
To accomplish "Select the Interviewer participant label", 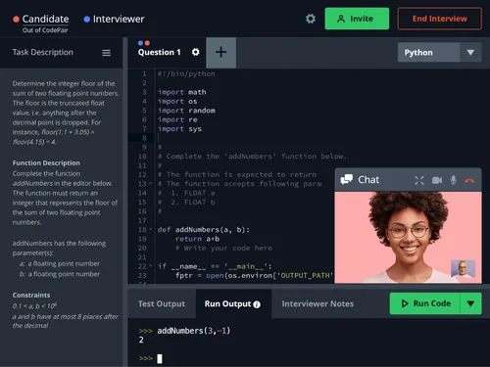I will (119, 19).
